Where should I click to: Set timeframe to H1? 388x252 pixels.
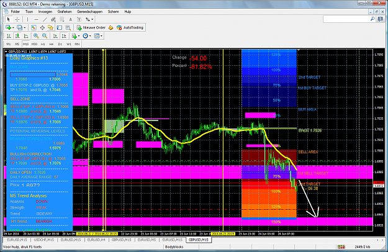click(x=43, y=44)
